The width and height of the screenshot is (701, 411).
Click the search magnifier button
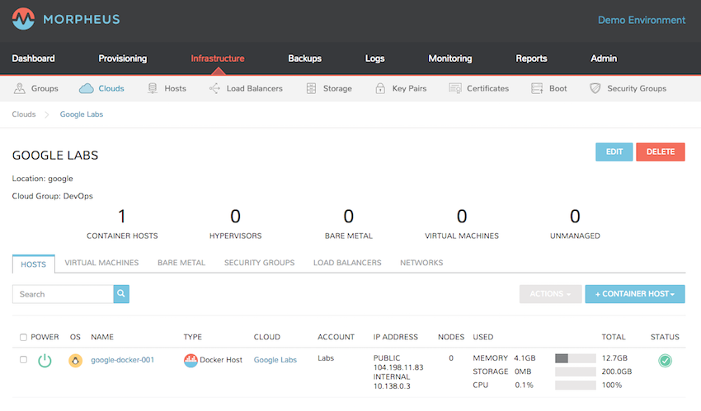(121, 294)
